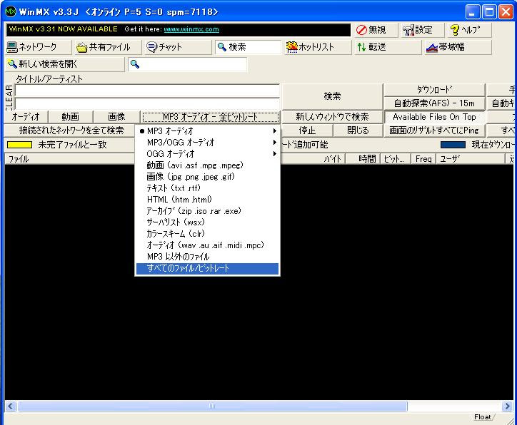
Task: Open the 転送 transfers tab
Action: coord(388,47)
